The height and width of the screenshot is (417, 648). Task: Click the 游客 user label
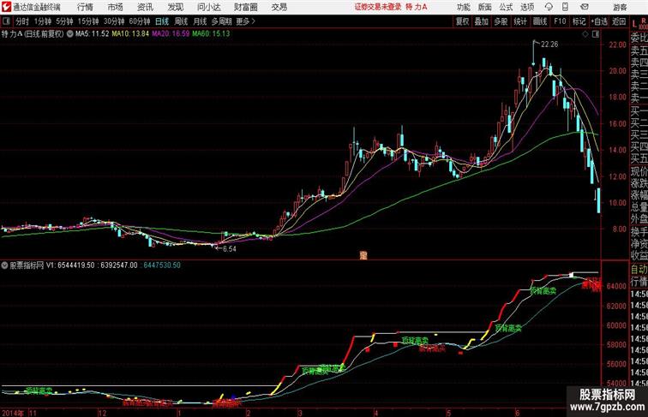pos(620,7)
